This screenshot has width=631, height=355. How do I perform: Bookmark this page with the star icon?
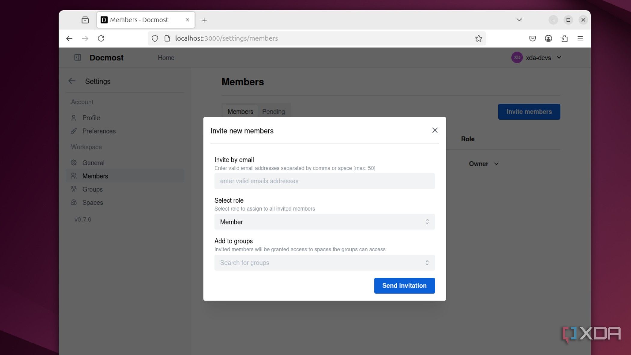click(x=478, y=38)
